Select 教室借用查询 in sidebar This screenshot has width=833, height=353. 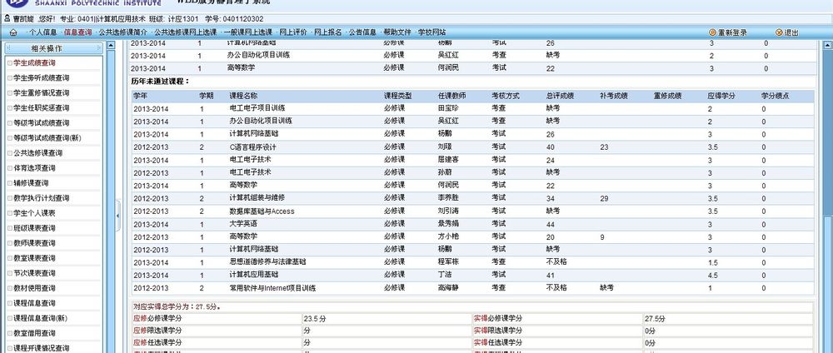[34, 333]
